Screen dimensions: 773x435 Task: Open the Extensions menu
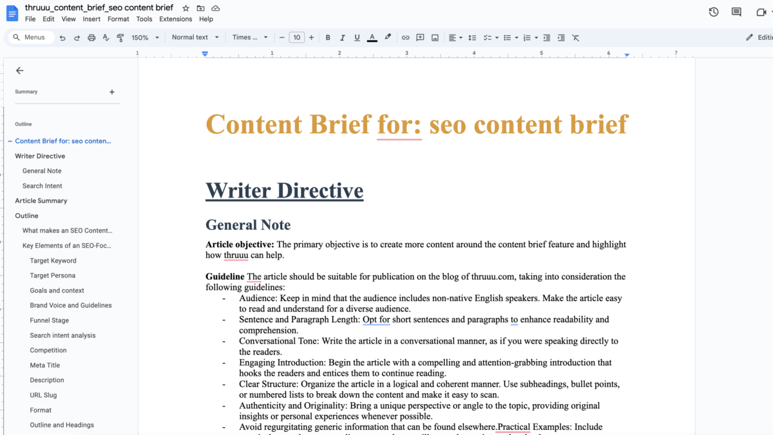click(175, 19)
